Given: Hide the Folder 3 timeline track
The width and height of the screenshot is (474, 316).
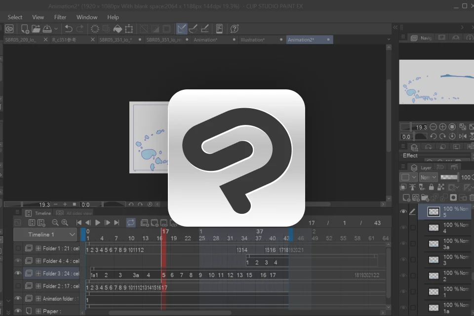Looking at the screenshot, I should 18,273.
